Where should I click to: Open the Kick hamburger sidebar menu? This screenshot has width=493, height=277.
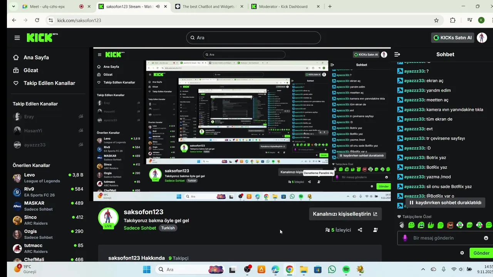[x=17, y=38]
